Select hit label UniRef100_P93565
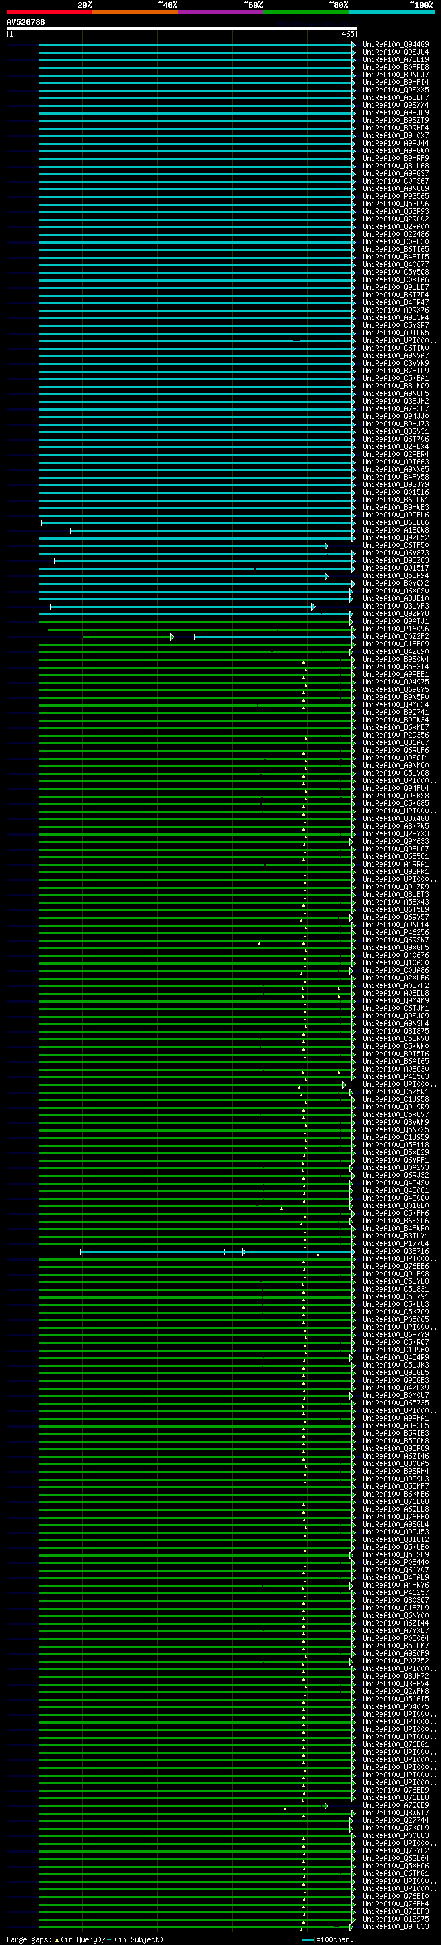The image size is (441, 1945). (x=396, y=197)
